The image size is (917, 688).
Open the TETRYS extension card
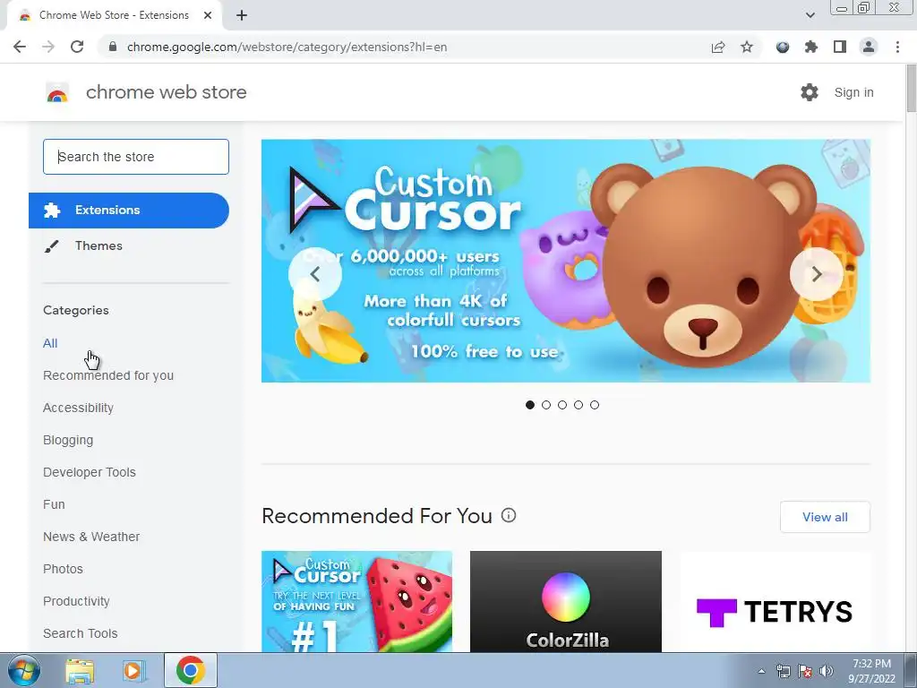775,601
